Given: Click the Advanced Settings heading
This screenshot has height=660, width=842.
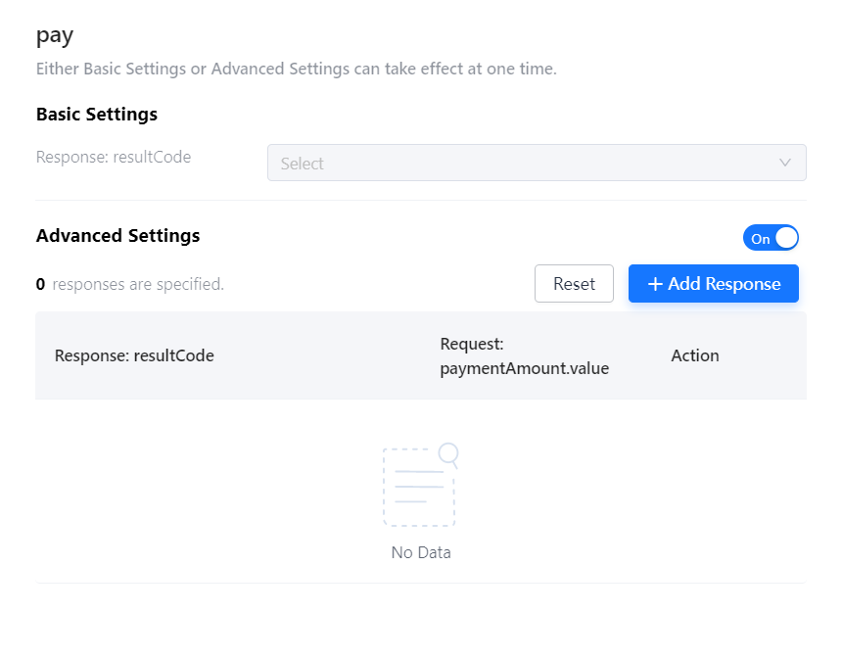Looking at the screenshot, I should click(117, 236).
